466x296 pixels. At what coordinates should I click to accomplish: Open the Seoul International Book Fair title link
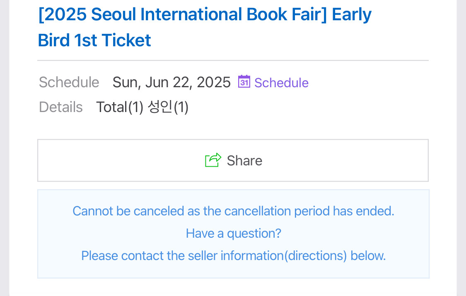click(205, 15)
